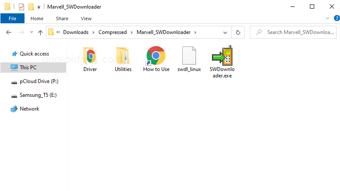Select the swdl_linux file
The height and width of the screenshot is (191, 340).
tap(189, 59)
